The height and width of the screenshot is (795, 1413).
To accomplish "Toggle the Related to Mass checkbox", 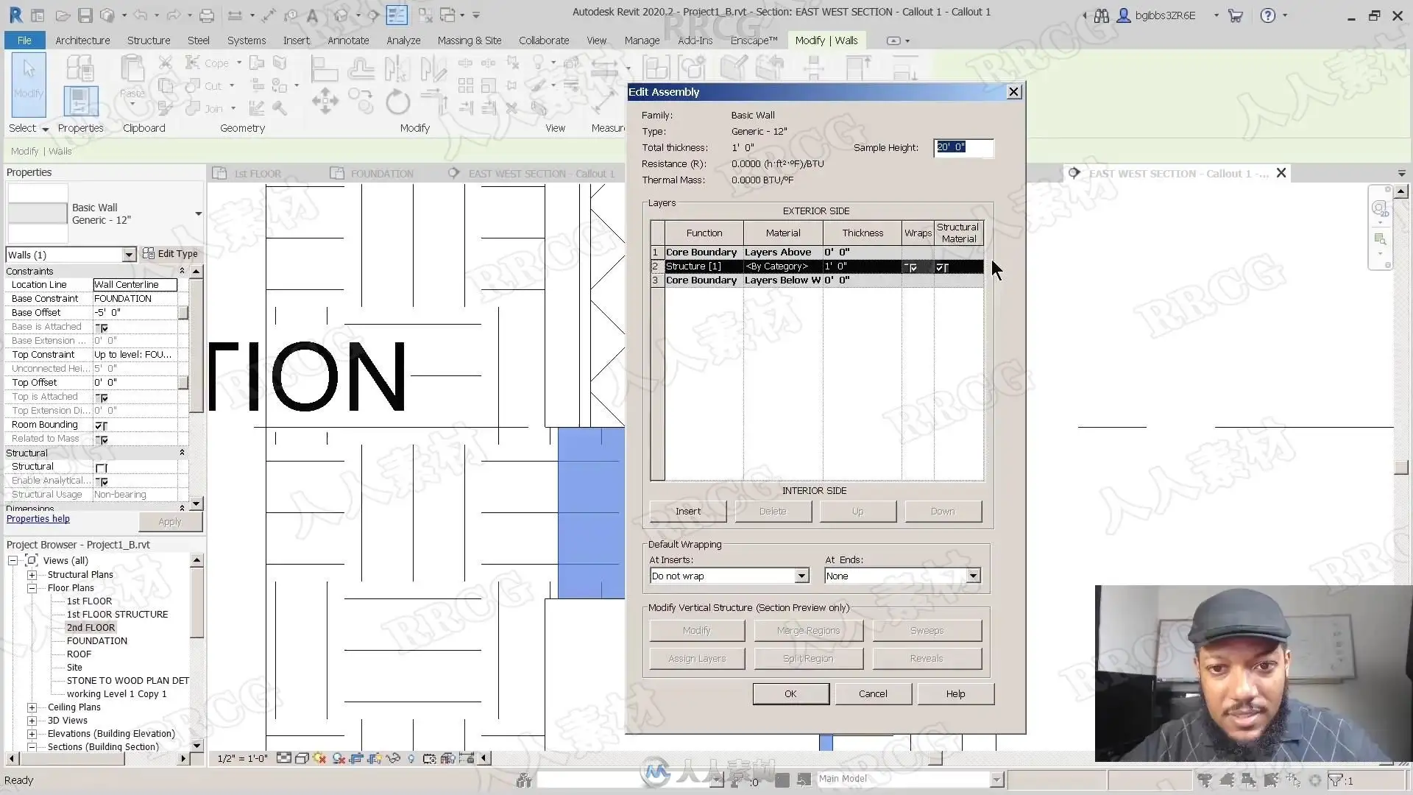I will point(102,439).
